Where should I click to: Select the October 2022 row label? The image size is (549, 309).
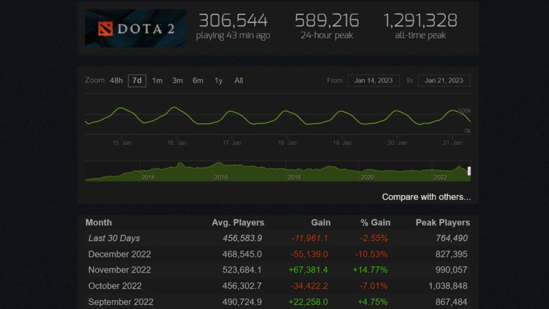[115, 286]
